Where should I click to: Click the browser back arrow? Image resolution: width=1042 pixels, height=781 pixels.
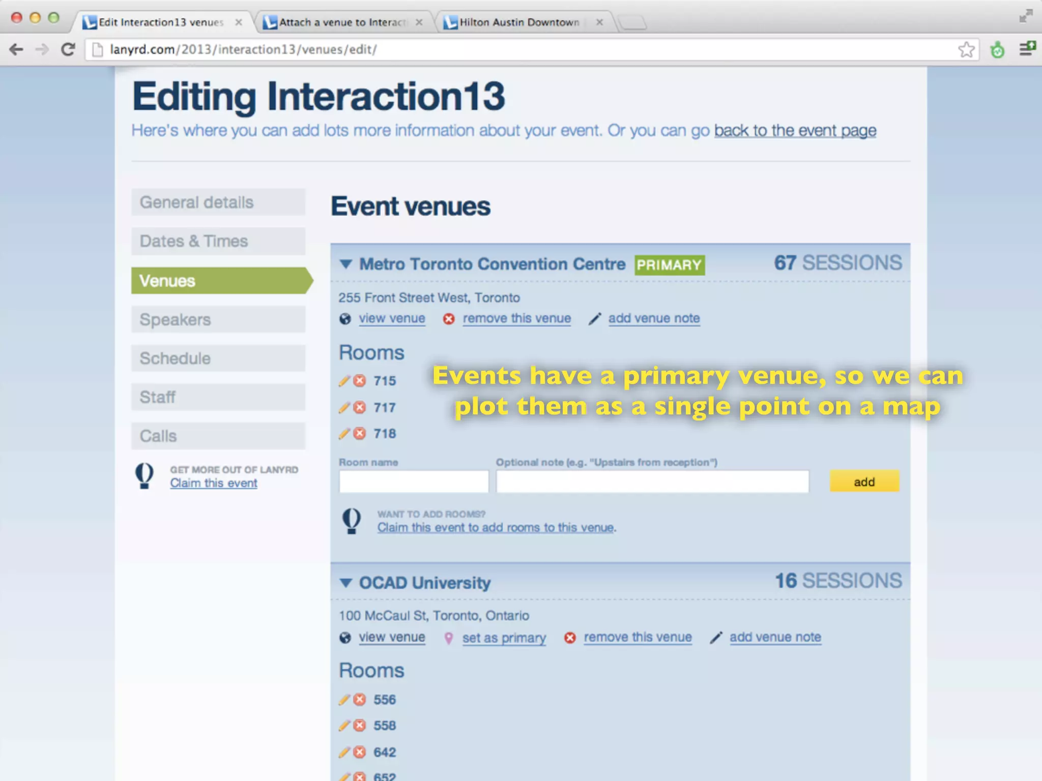[16, 49]
